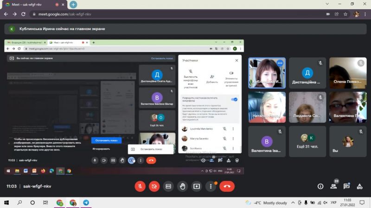Open new tab with plus button

73,5
